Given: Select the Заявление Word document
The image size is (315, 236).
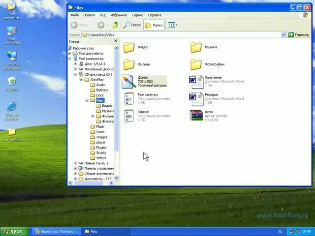Looking at the screenshot, I should click(196, 81).
